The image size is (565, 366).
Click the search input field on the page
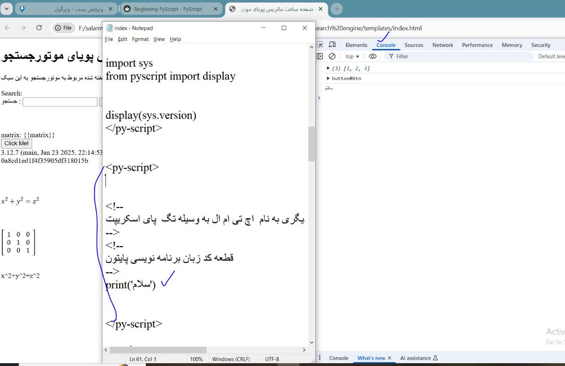coord(60,102)
